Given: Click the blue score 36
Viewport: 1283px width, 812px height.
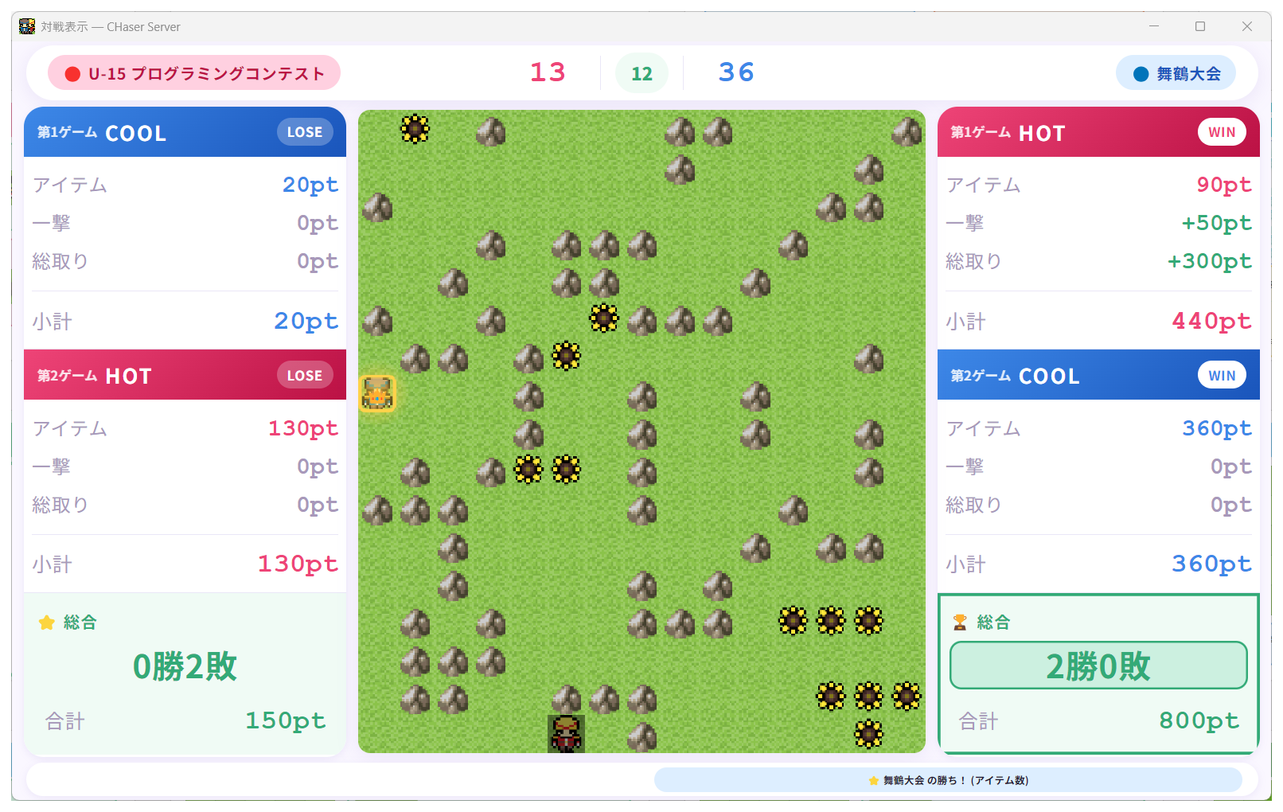Looking at the screenshot, I should pyautogui.click(x=736, y=72).
